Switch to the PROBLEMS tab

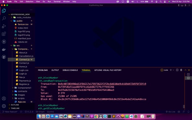tap(43, 70)
